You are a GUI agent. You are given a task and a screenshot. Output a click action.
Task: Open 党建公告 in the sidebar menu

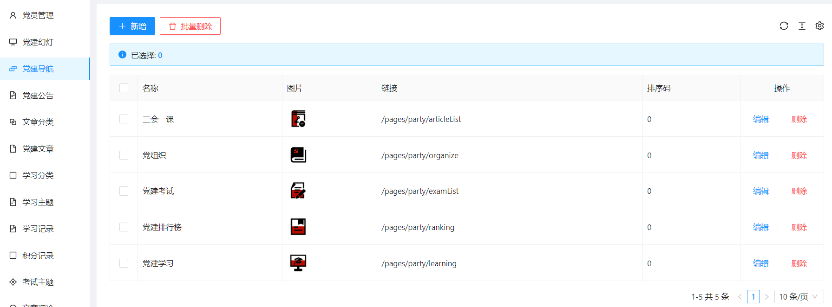tap(38, 96)
